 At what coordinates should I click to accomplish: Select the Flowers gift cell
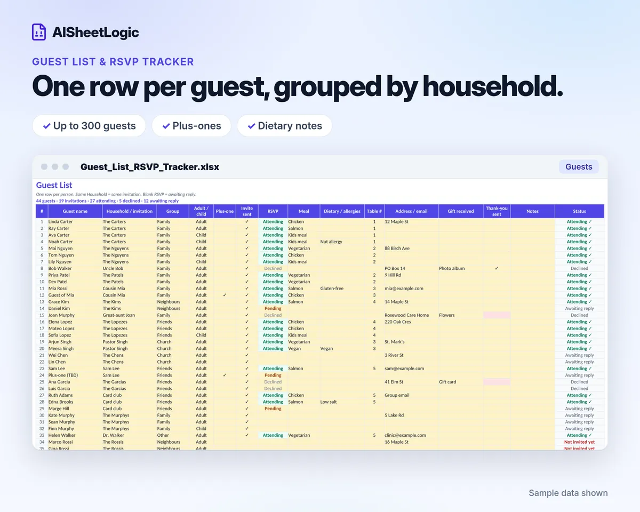(461, 315)
